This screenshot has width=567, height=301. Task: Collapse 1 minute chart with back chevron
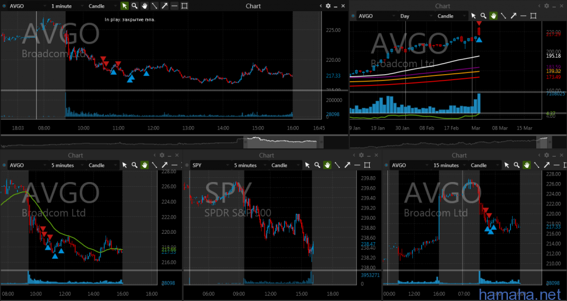tap(321, 6)
